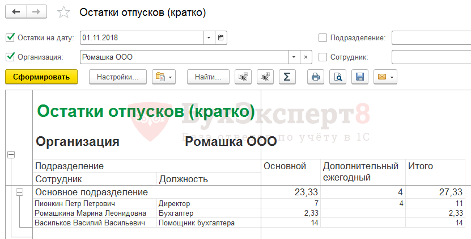The height and width of the screenshot is (239, 471).
Task: Uncheck the 'Остатки на дату' checkbox
Action: [10, 38]
